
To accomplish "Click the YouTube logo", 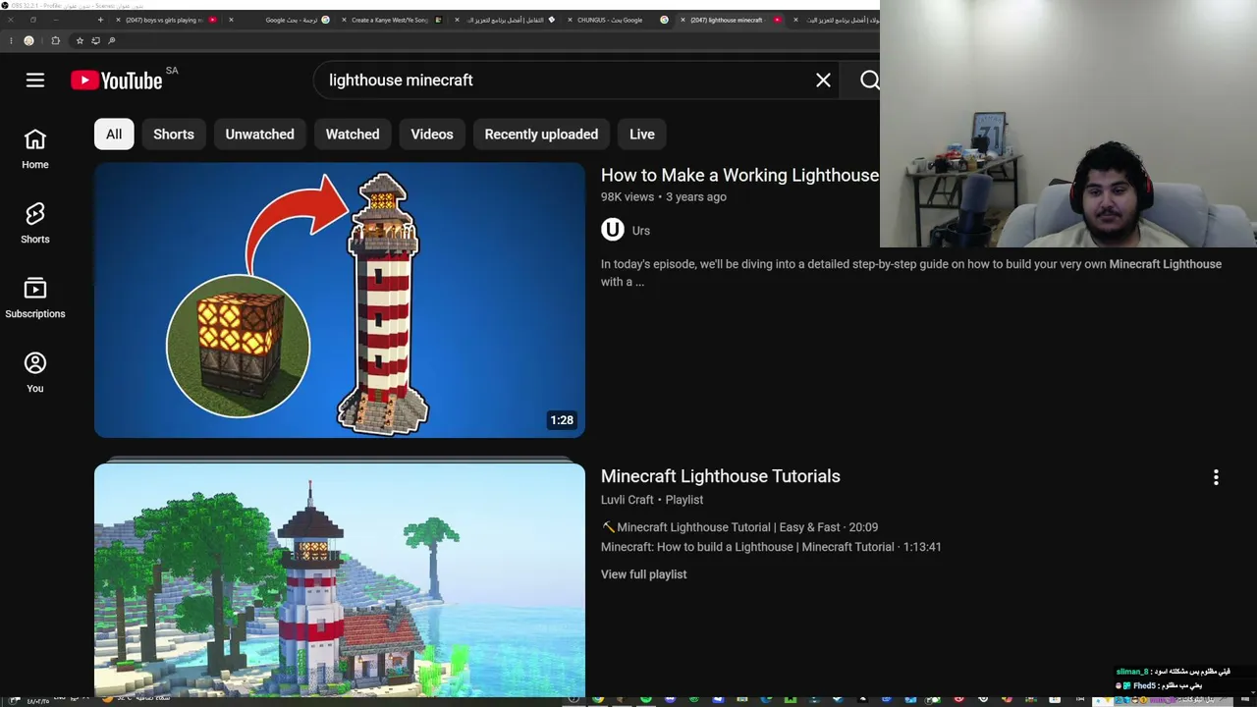I will pyautogui.click(x=117, y=81).
